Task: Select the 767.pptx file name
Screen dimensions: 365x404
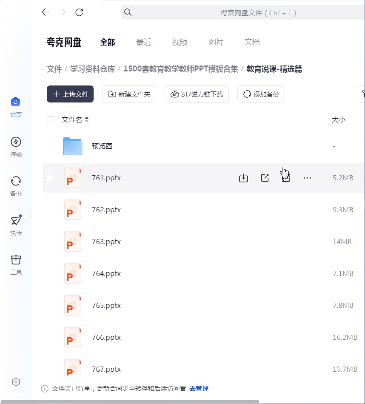Action: point(106,369)
